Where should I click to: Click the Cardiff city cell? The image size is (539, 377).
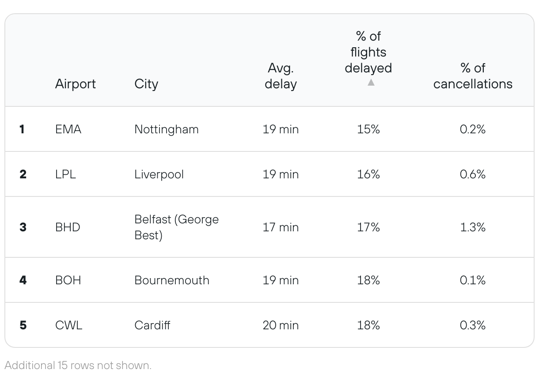(152, 325)
